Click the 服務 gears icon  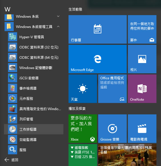click(13, 150)
